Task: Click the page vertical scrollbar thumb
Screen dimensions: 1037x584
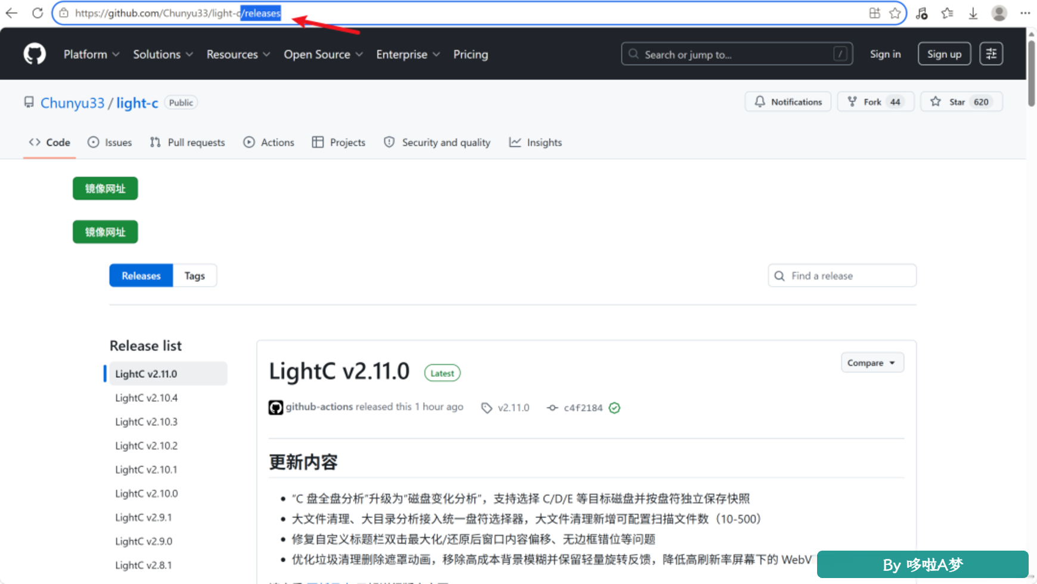Action: click(x=1031, y=73)
